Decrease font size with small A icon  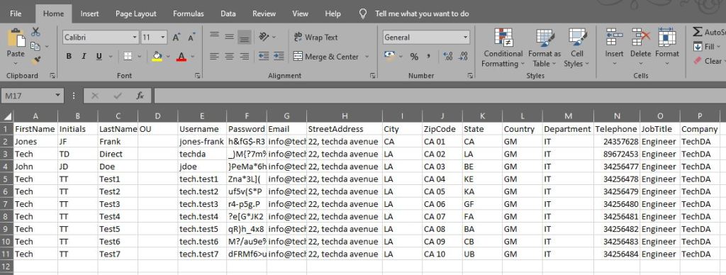(191, 37)
